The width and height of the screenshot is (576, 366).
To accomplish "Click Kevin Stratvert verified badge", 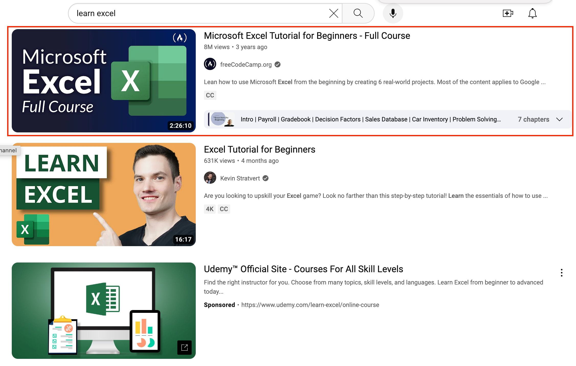I will pyautogui.click(x=266, y=178).
